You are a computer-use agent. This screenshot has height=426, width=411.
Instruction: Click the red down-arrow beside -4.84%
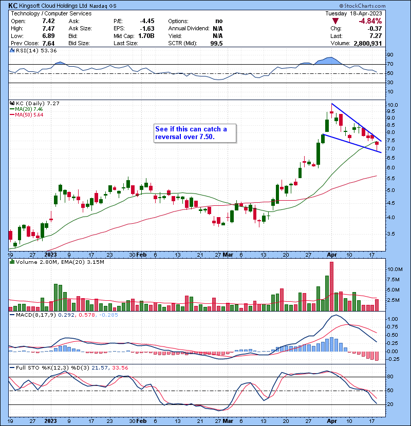coord(335,21)
